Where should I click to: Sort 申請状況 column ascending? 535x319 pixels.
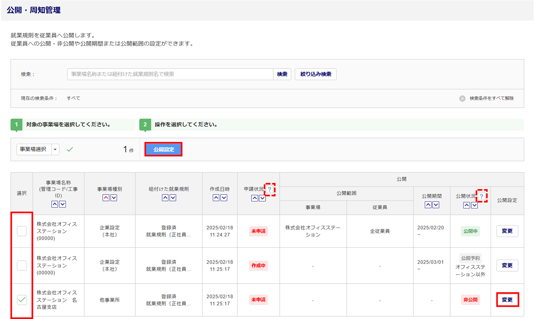255,198
